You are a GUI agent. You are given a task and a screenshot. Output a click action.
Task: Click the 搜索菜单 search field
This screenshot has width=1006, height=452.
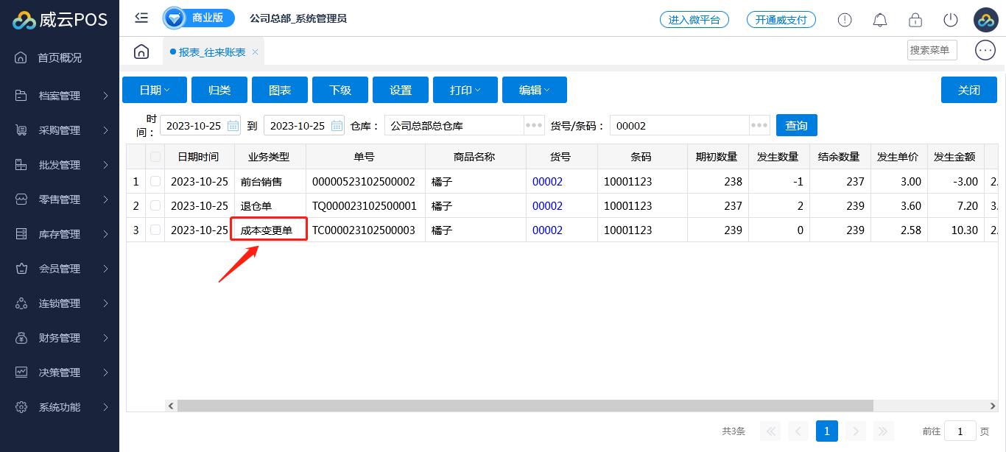point(932,50)
